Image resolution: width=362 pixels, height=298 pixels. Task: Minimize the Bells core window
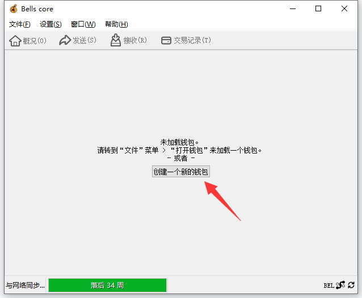tap(293, 8)
